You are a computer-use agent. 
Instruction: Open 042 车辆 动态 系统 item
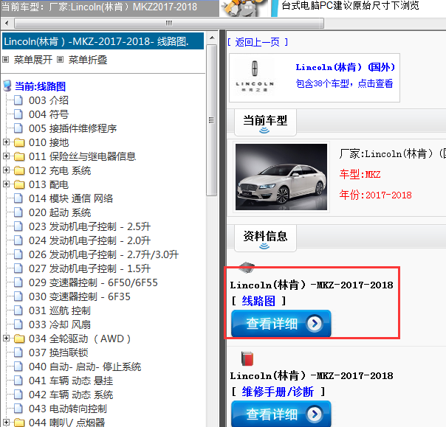pos(71,395)
